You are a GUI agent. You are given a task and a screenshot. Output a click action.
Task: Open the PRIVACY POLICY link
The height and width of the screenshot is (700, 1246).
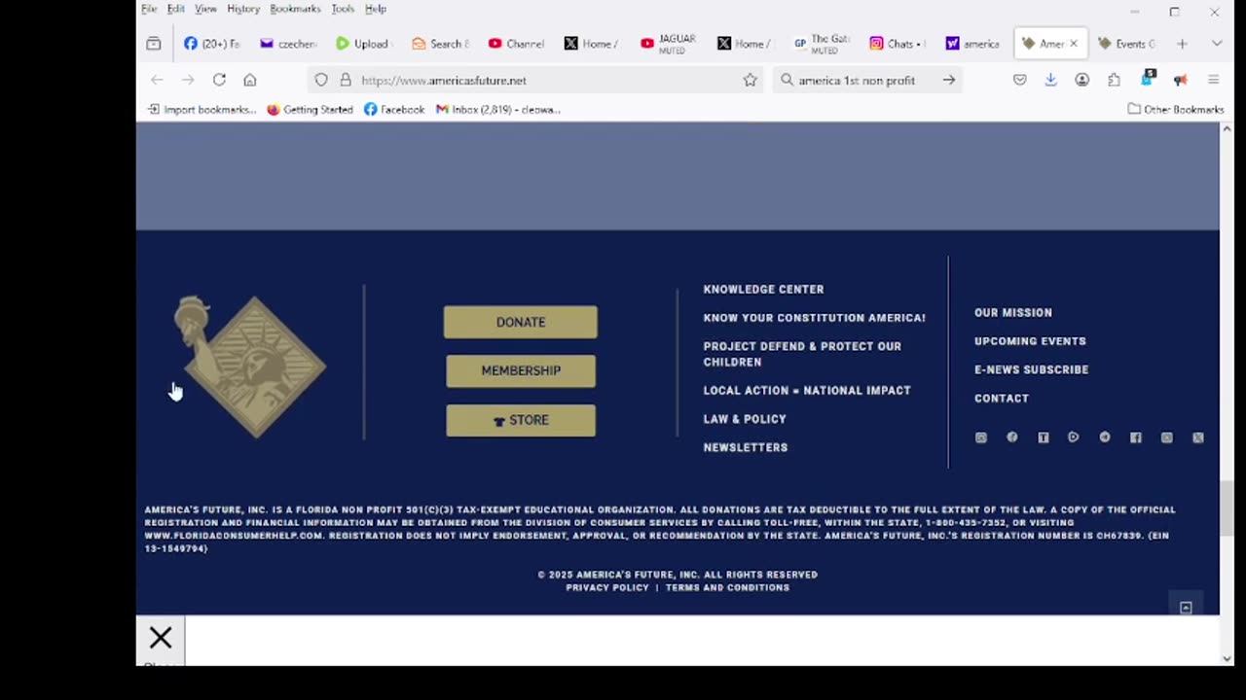point(607,587)
